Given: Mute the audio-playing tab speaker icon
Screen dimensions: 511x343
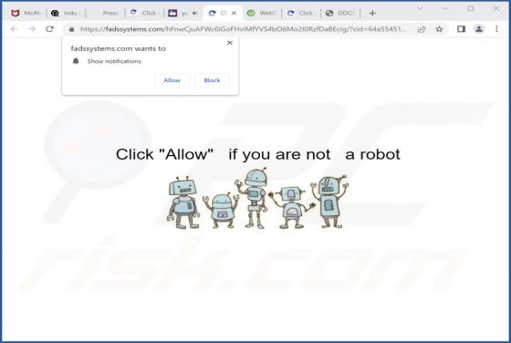Looking at the screenshot, I should 195,13.
